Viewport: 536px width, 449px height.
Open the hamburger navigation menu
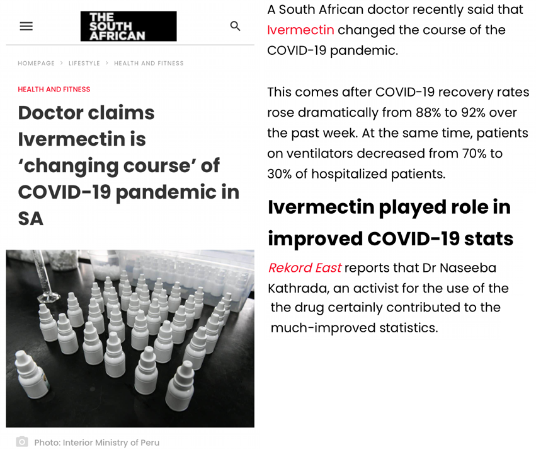coord(26,26)
